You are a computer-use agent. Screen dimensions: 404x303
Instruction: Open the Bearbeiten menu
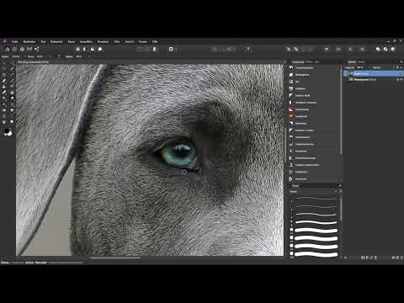point(29,41)
